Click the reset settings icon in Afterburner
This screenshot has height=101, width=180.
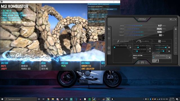(138, 63)
